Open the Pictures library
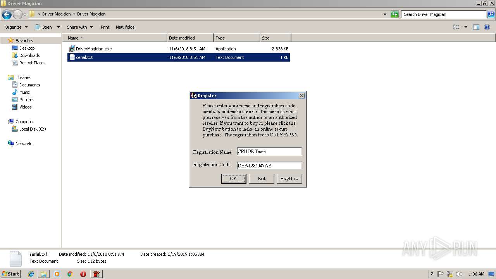 tap(27, 100)
